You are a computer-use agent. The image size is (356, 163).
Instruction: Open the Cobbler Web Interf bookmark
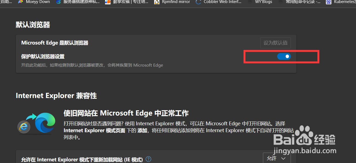click(219, 2)
